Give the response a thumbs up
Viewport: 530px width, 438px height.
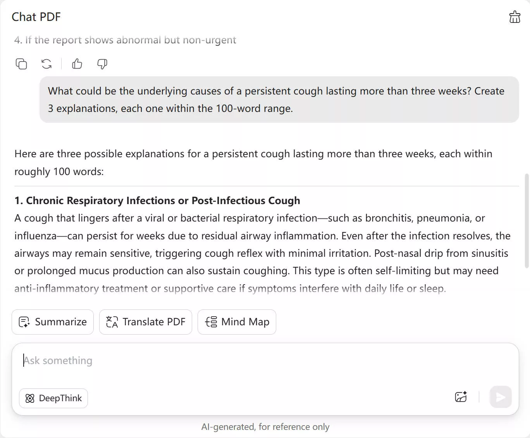coord(77,64)
